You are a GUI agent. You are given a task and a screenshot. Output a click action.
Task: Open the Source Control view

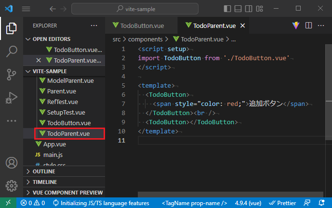(12, 75)
